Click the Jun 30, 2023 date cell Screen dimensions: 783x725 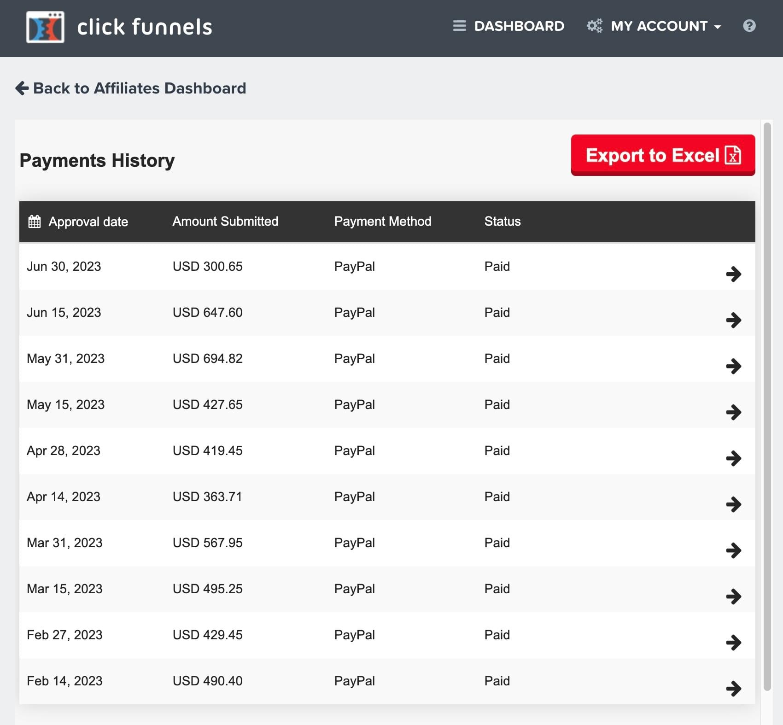(64, 266)
